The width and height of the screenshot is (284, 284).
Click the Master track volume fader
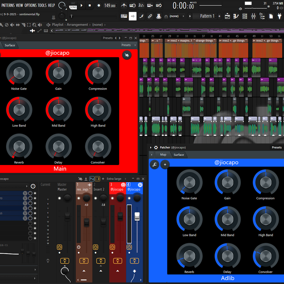[x=67, y=216]
